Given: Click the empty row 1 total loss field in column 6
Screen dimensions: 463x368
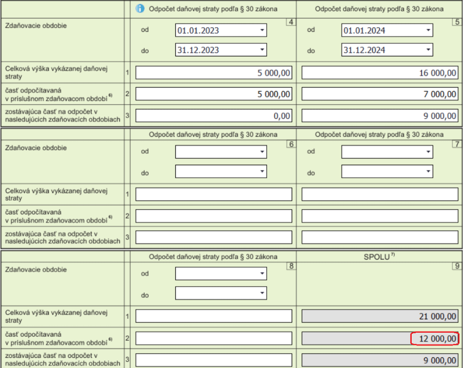Looking at the screenshot, I should pos(214,194).
